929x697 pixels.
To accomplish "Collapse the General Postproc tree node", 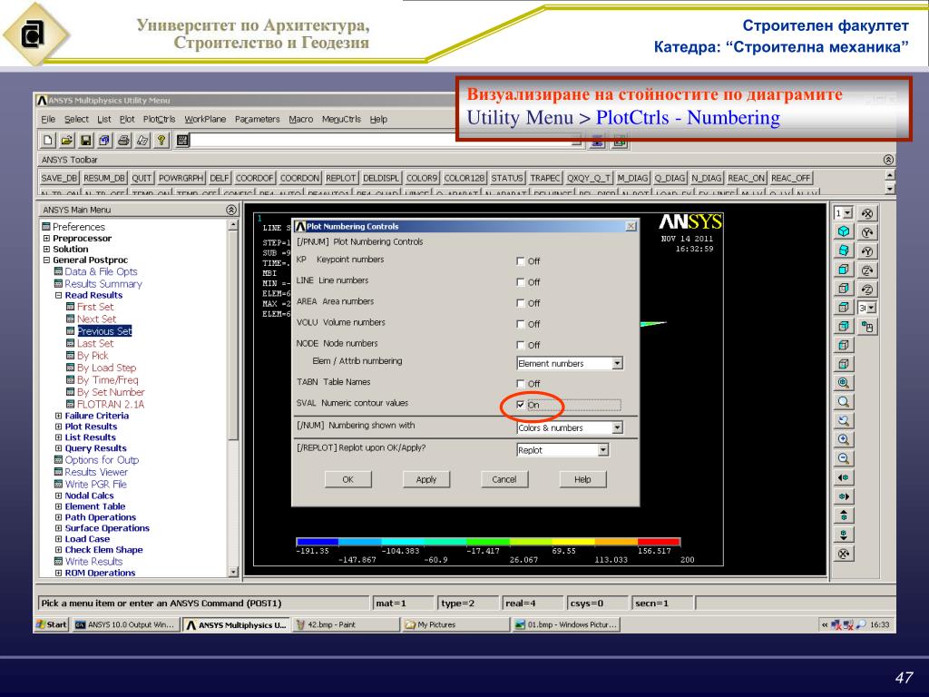I will pyautogui.click(x=46, y=260).
